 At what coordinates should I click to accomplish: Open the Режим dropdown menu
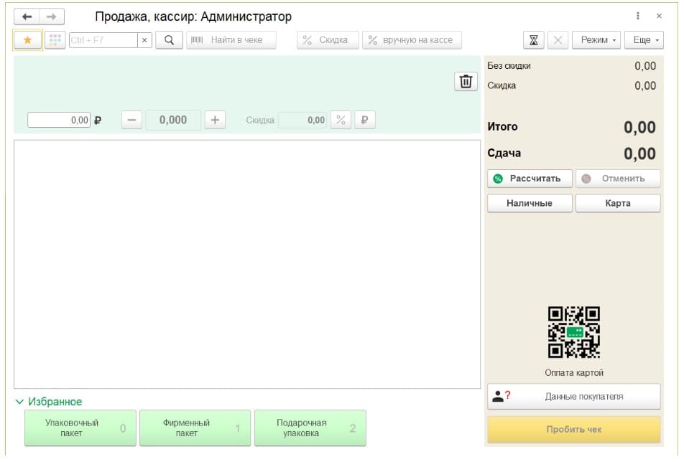tap(599, 40)
